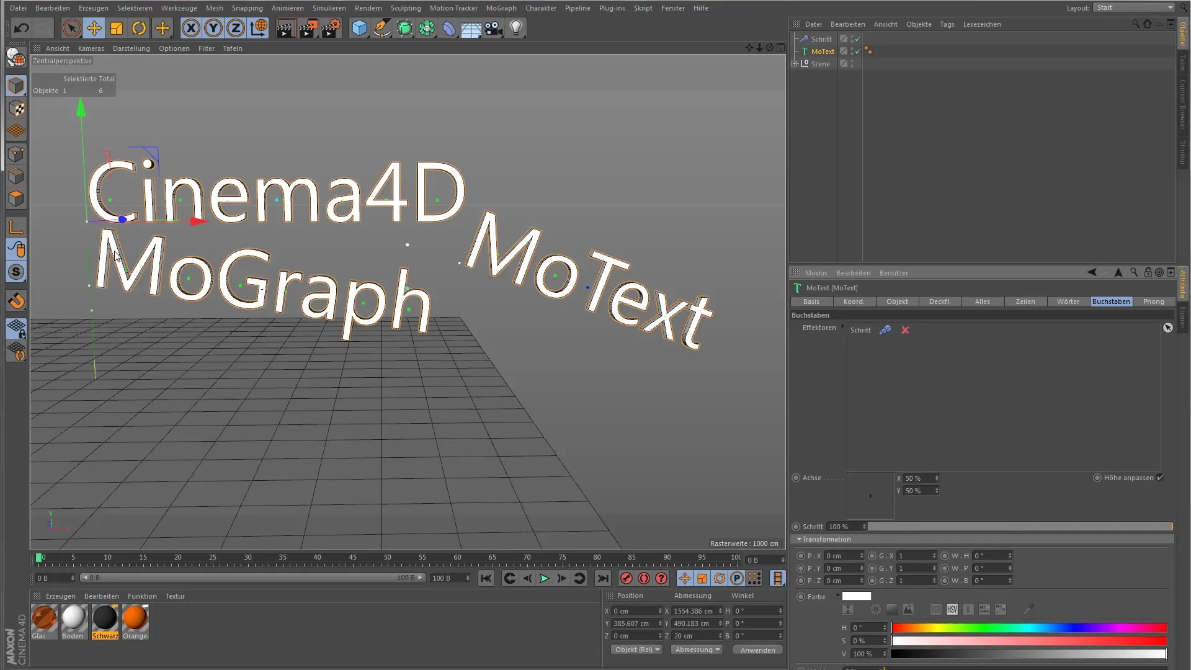Collapse the Transformation section

(x=800, y=539)
